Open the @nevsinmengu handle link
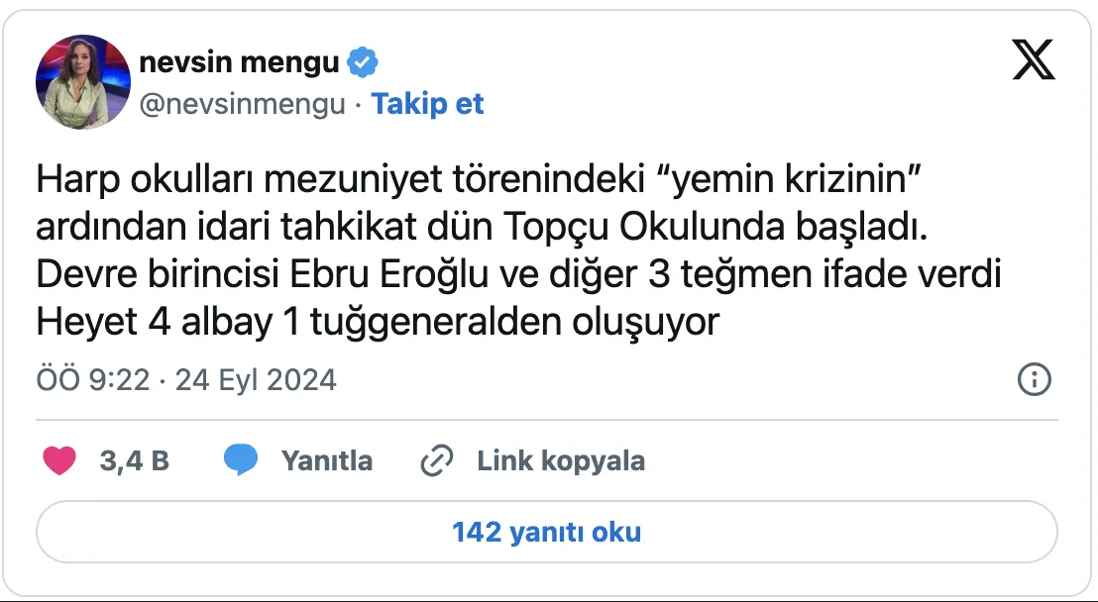The height and width of the screenshot is (602, 1098). pyautogui.click(x=242, y=104)
